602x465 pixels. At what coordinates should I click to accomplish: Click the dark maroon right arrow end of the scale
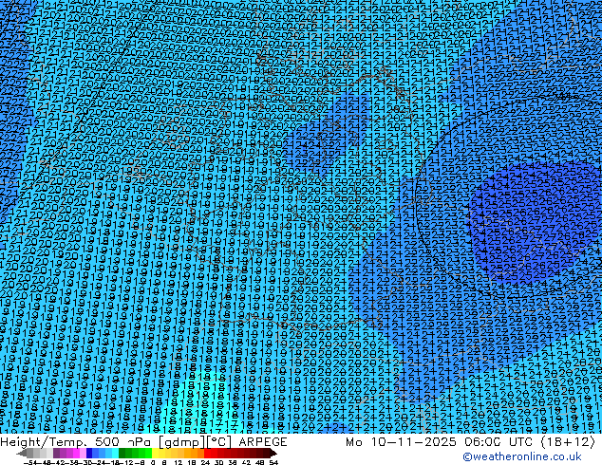[x=273, y=454]
